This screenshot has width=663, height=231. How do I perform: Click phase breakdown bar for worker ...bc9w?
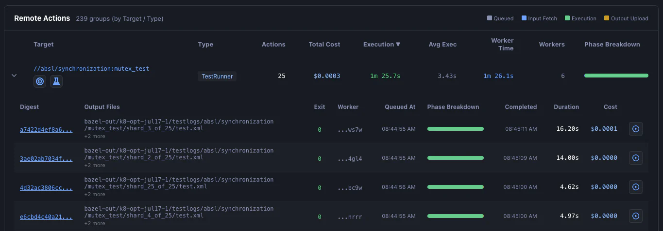(456, 187)
